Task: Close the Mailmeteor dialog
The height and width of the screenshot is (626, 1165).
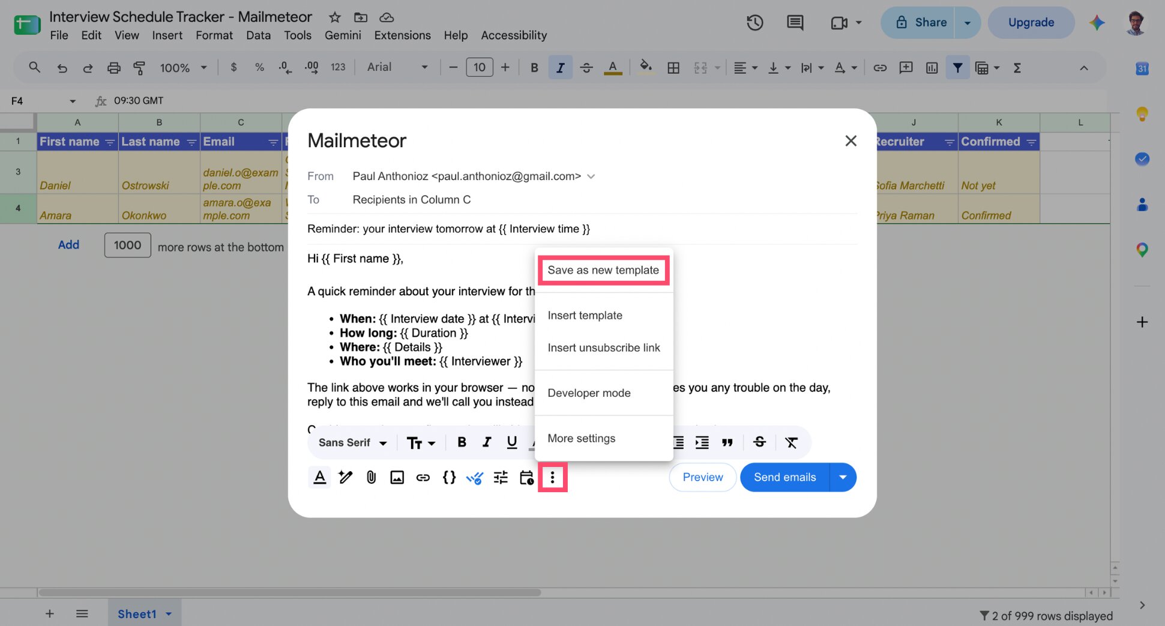Action: [x=850, y=140]
